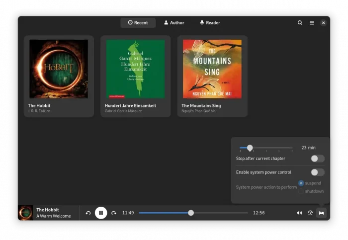
Task: Toggle Stop after current chapter switch
Action: [317, 159]
